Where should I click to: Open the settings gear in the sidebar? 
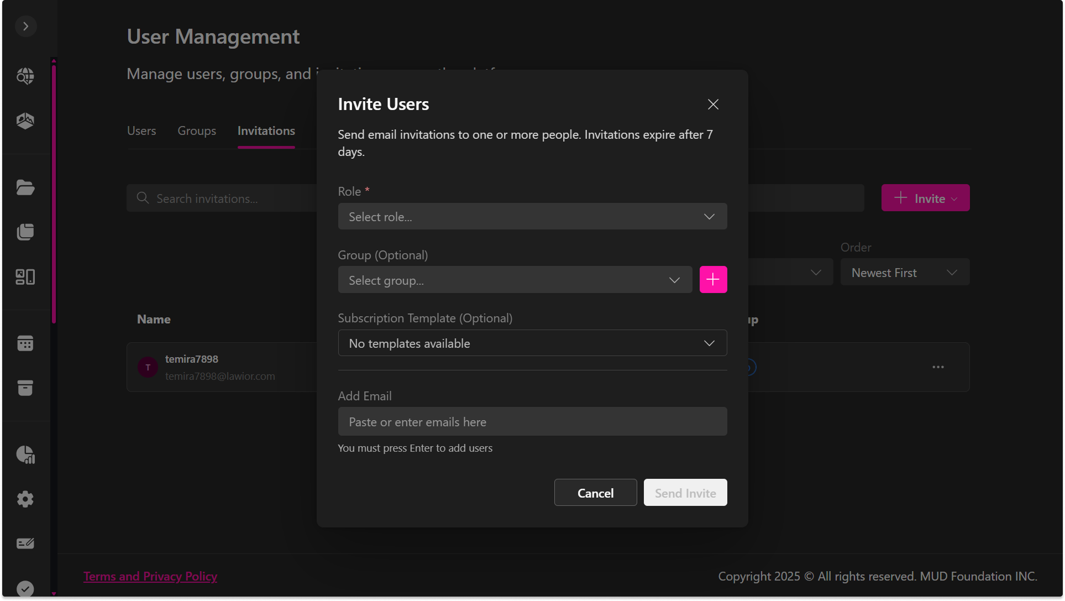tap(25, 499)
